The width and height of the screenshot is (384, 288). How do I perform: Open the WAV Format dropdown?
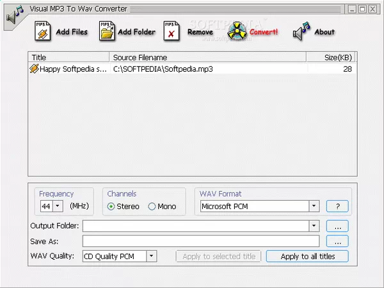tap(314, 206)
